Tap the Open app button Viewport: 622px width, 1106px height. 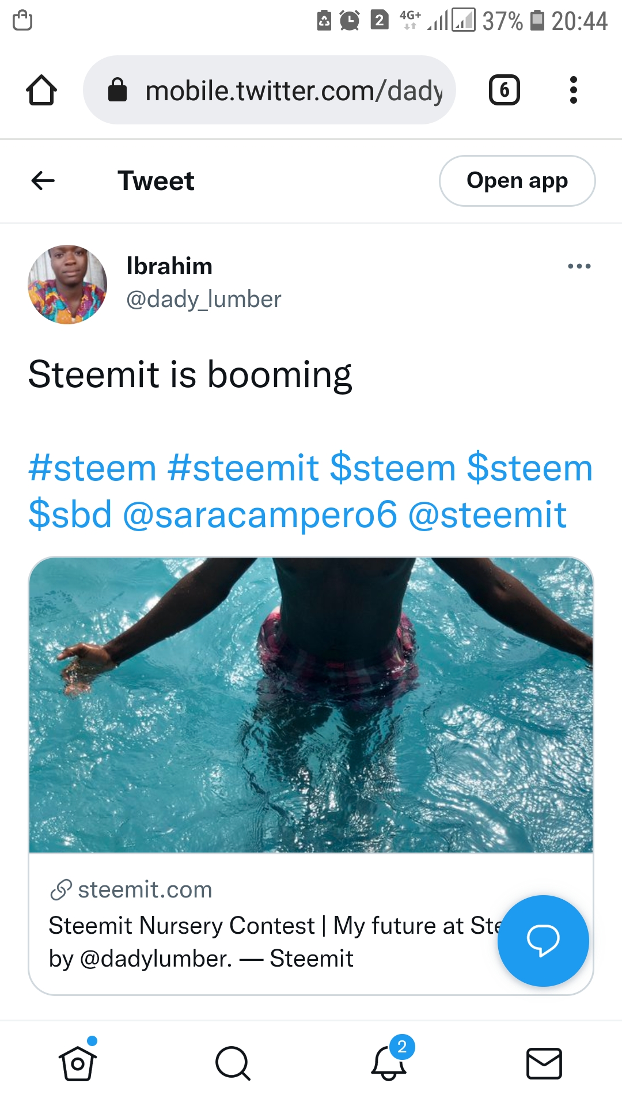pos(517,181)
